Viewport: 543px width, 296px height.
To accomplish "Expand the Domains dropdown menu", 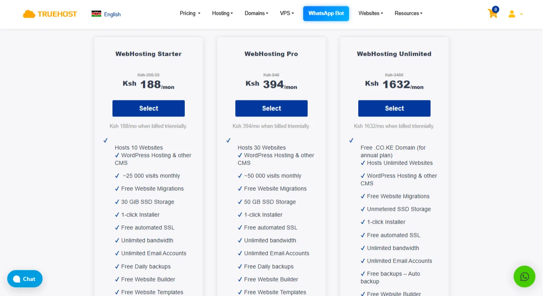I will coord(256,13).
